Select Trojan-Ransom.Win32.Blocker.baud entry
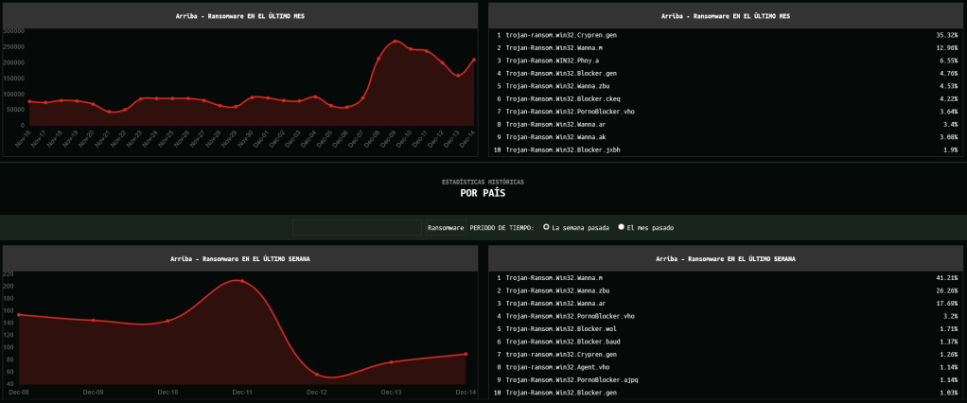 click(x=563, y=342)
